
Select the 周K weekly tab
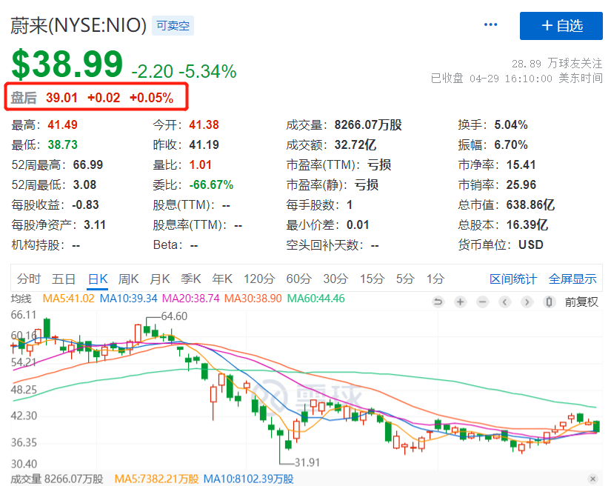[128, 279]
